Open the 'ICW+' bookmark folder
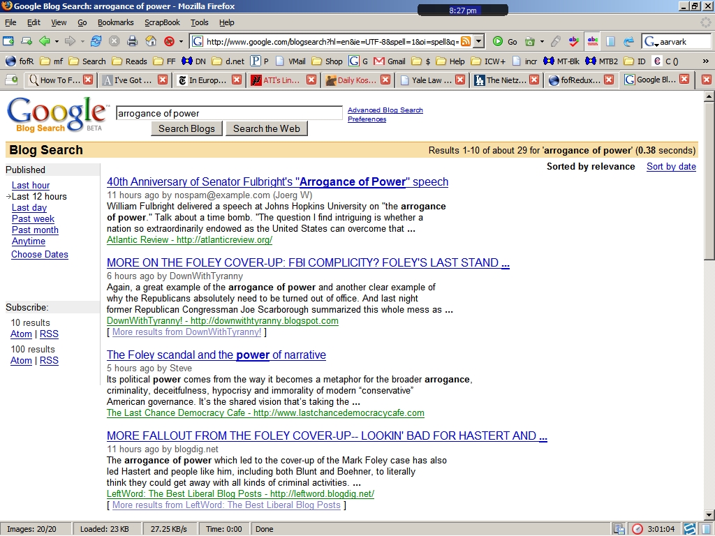The image size is (715, 536). [x=488, y=61]
